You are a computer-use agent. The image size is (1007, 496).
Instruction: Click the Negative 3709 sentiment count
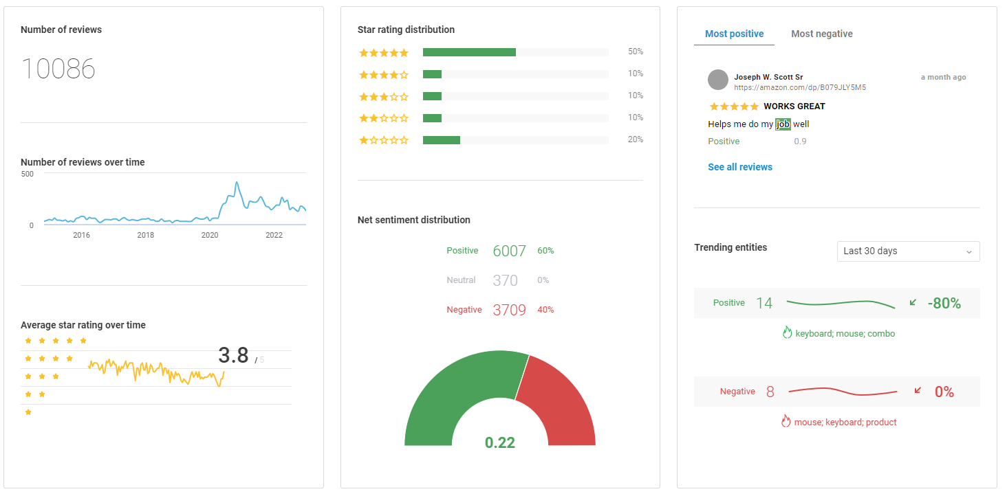click(x=509, y=310)
